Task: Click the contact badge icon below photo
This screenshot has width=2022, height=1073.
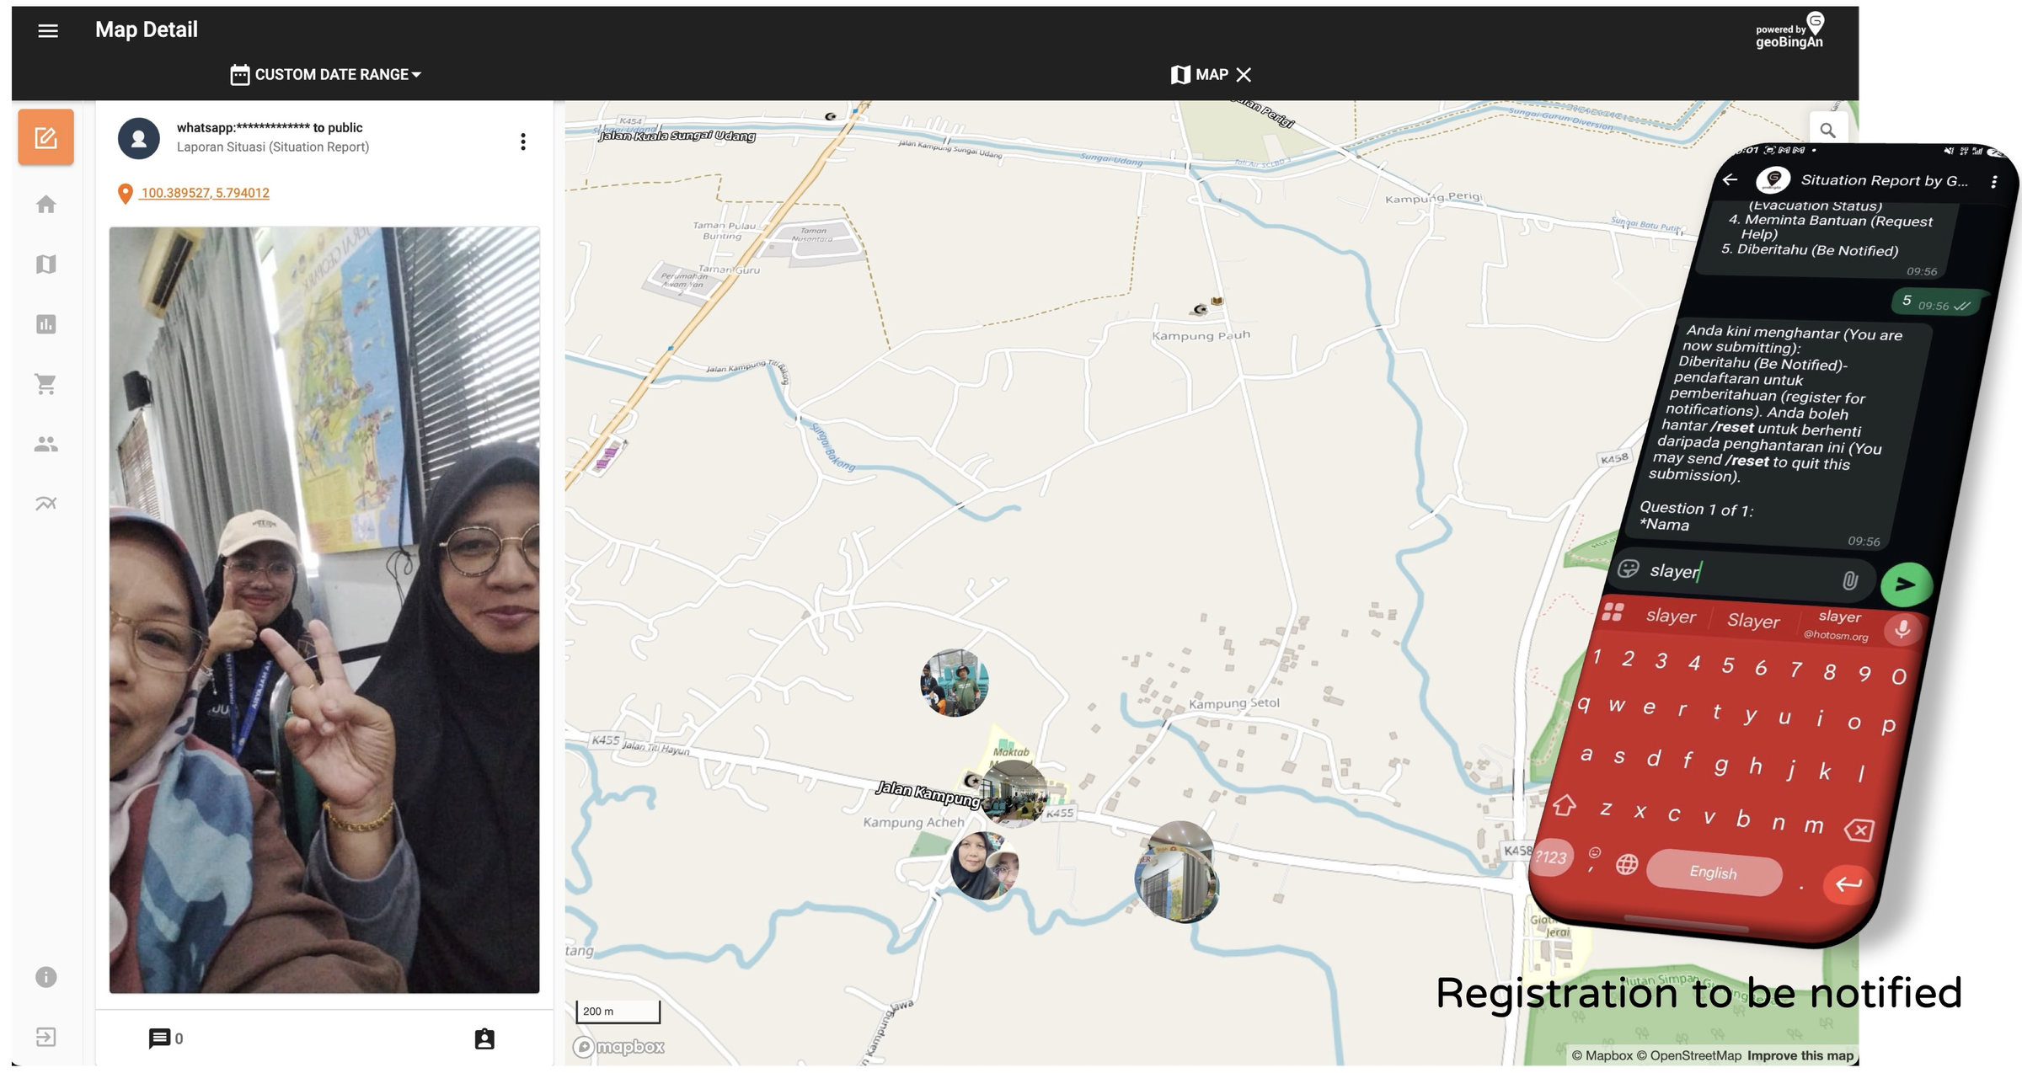Action: 484,1038
